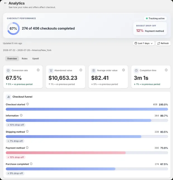Click the Information funnel bar
The height and width of the screenshot is (180, 173).
(78, 120)
